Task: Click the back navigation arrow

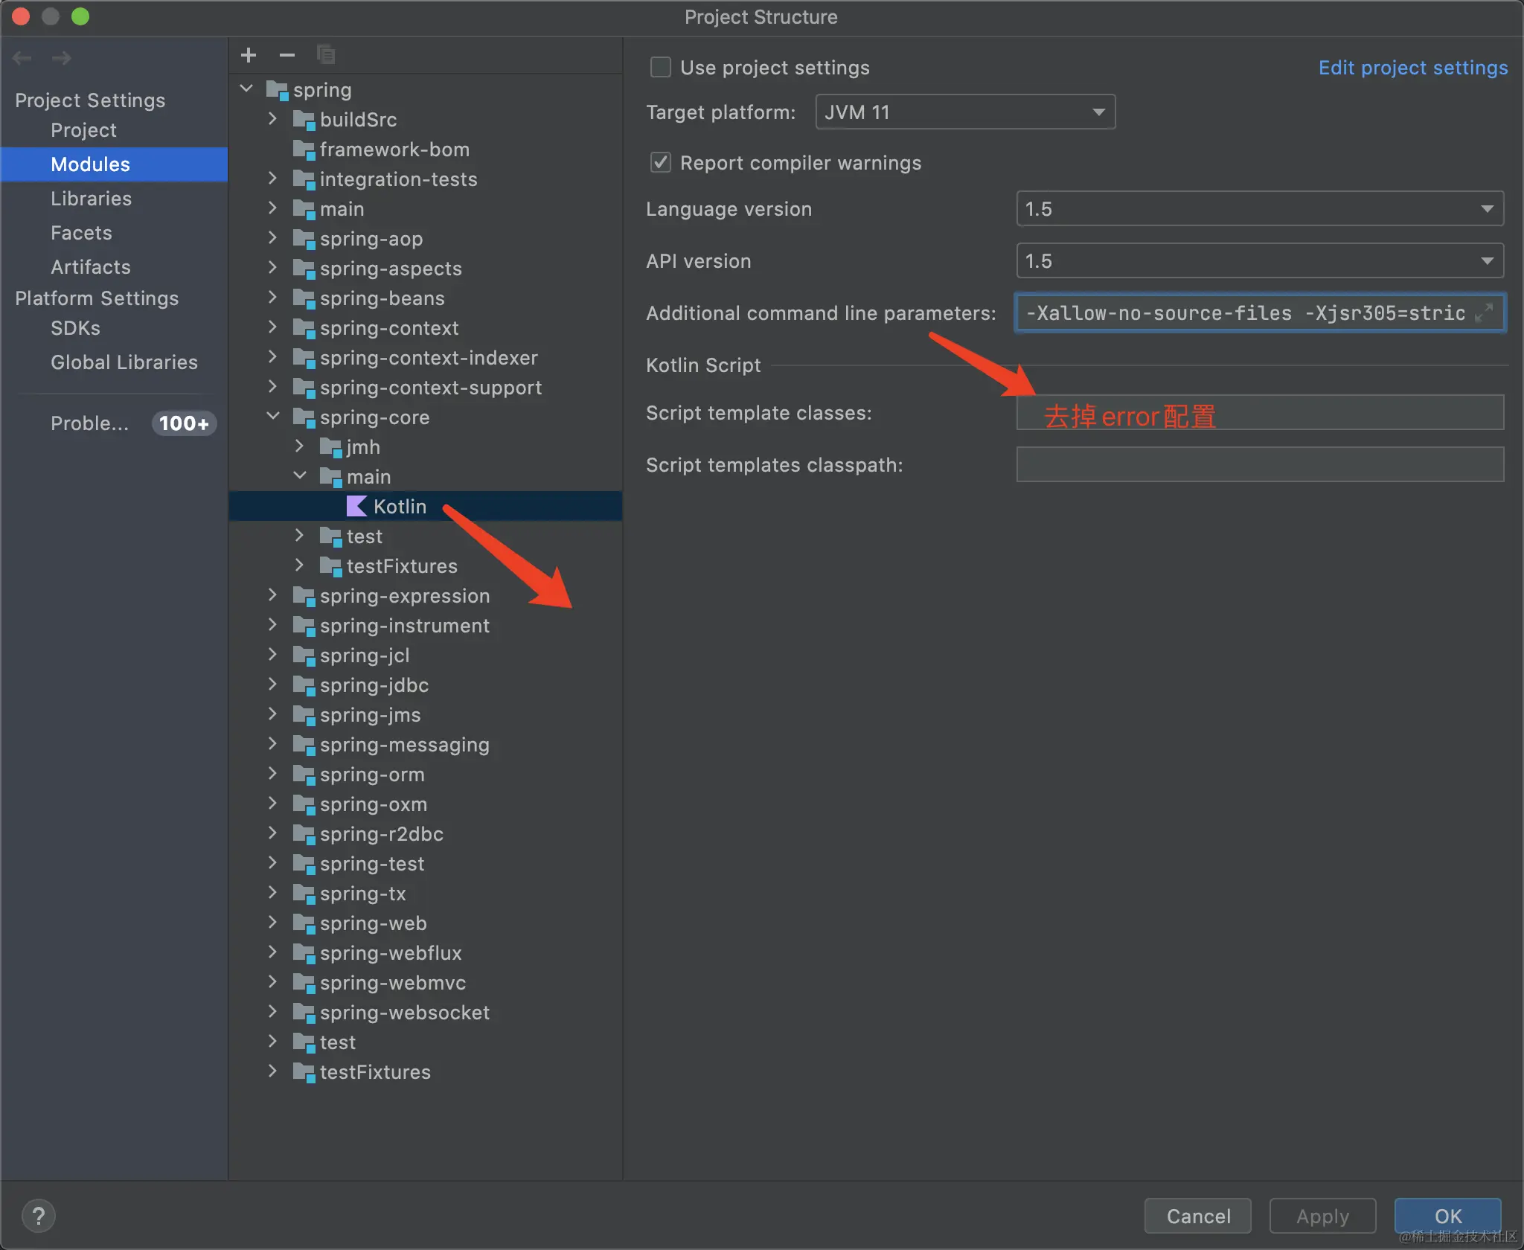Action: (x=22, y=58)
